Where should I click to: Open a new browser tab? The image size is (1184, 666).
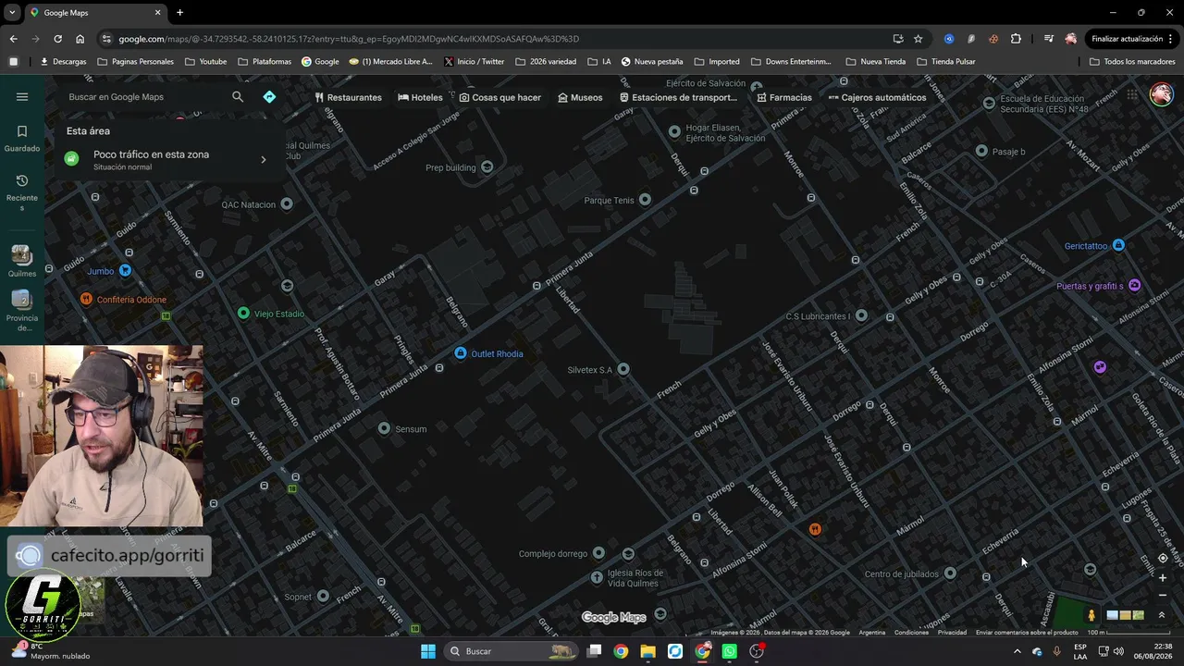(179, 13)
